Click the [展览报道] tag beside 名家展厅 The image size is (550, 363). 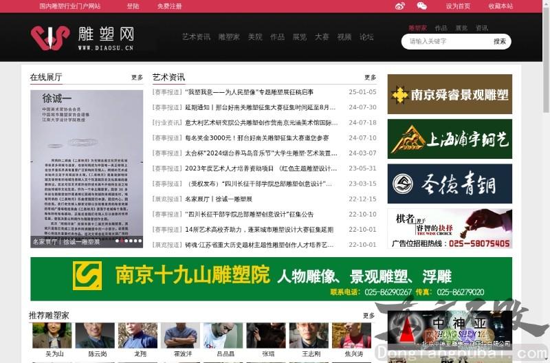click(x=167, y=199)
